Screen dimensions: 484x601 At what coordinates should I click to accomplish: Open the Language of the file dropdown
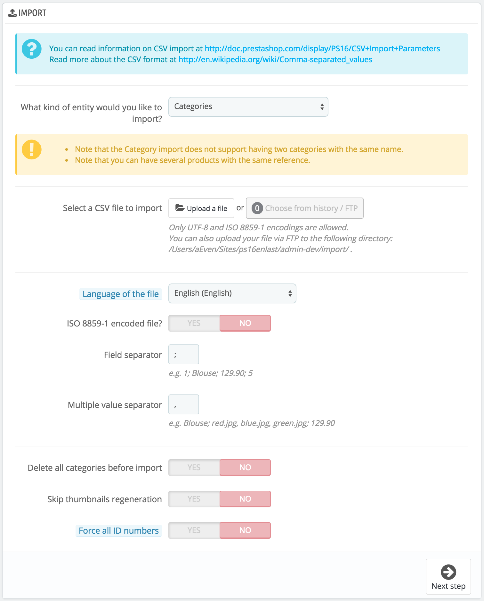tap(232, 293)
